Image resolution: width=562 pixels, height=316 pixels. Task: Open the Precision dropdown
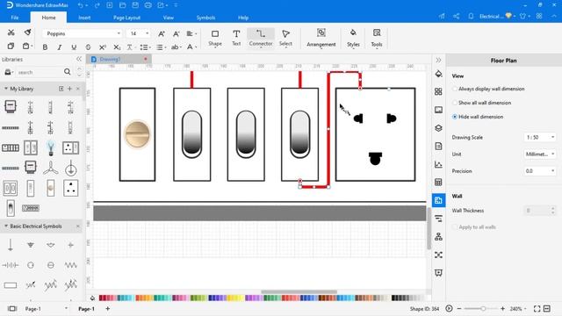pyautogui.click(x=540, y=171)
